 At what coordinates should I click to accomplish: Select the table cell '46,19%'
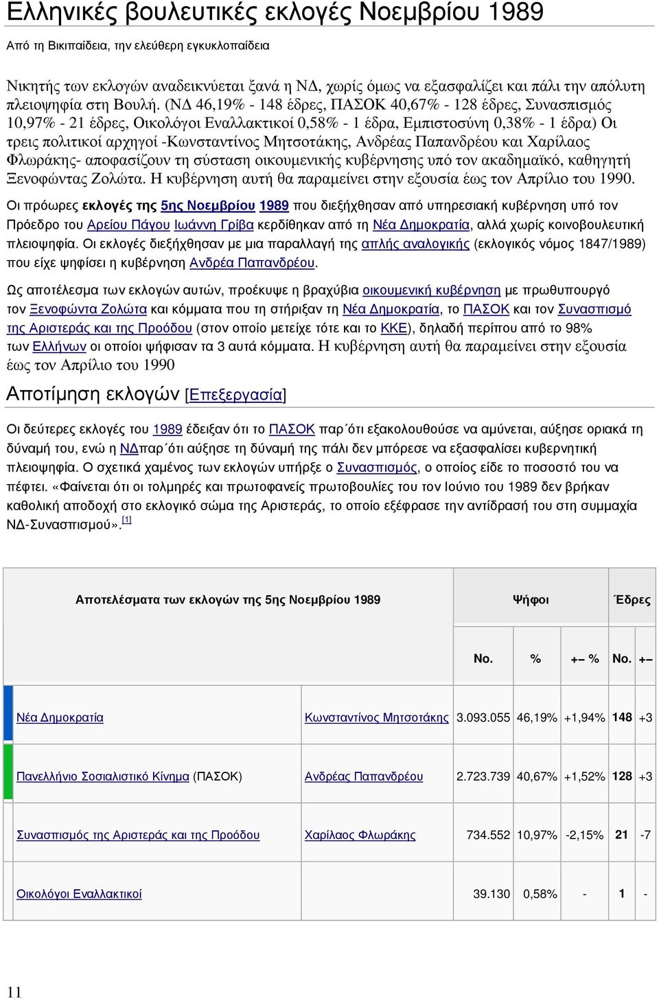[x=537, y=717]
